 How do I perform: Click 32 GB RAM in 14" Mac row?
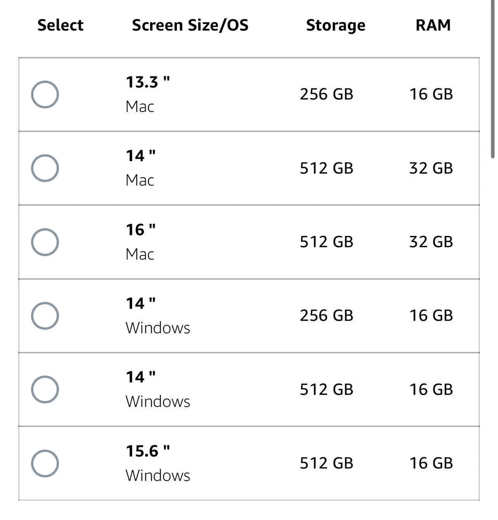pyautogui.click(x=431, y=168)
